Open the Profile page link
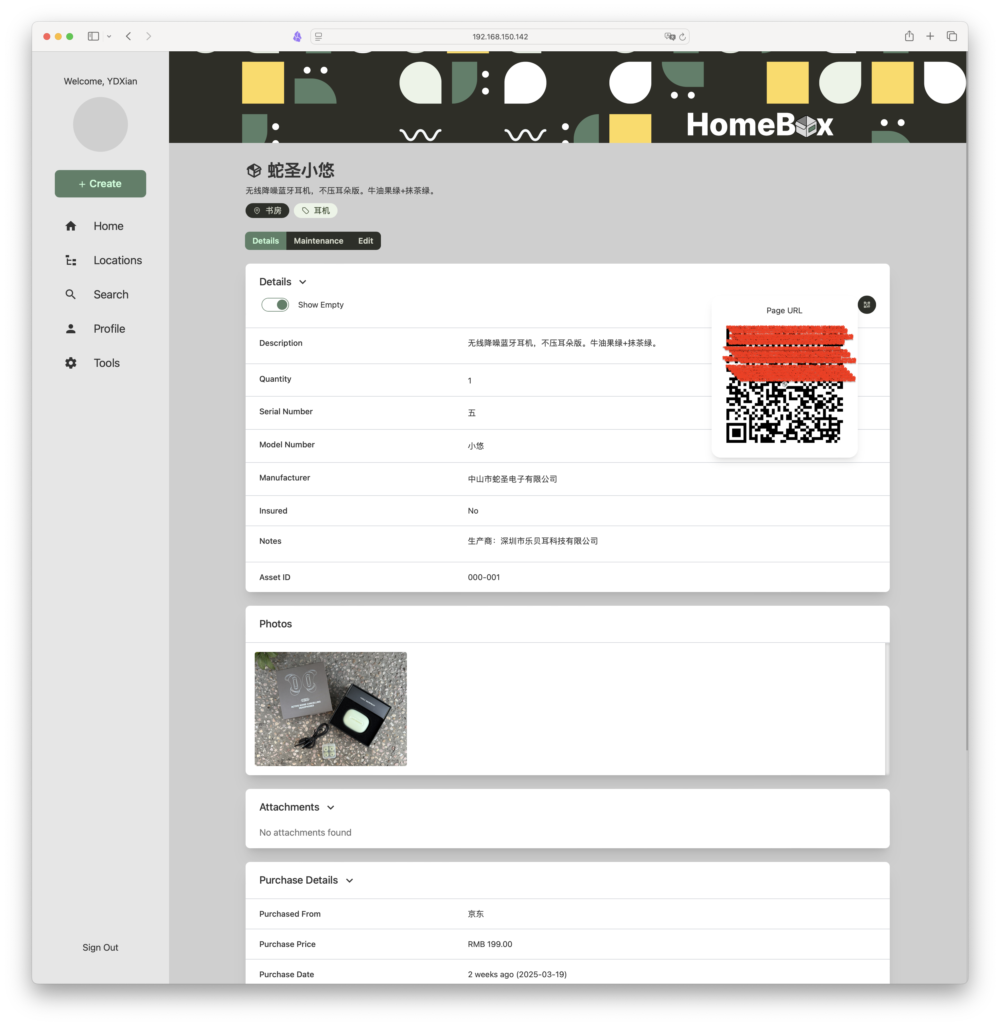The height and width of the screenshot is (1026, 1000). 109,328
